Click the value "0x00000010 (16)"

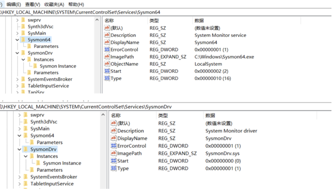click(x=212, y=78)
